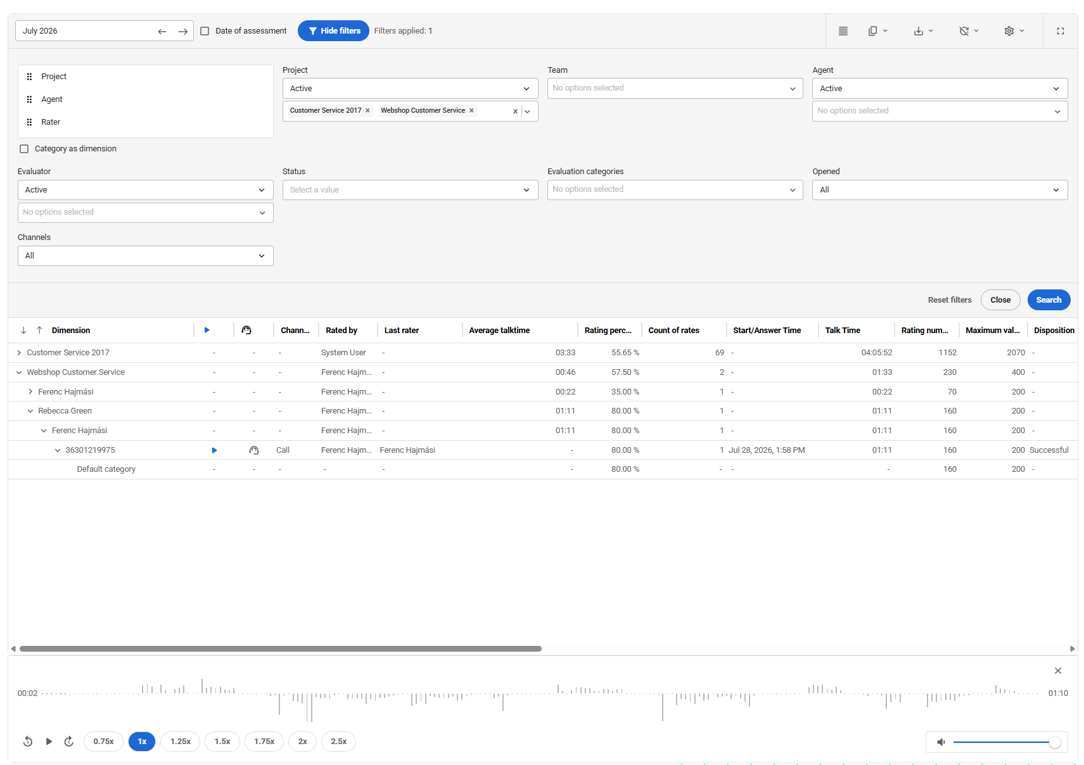The height and width of the screenshot is (765, 1084).
Task: Rewind the audio player
Action: tap(28, 742)
